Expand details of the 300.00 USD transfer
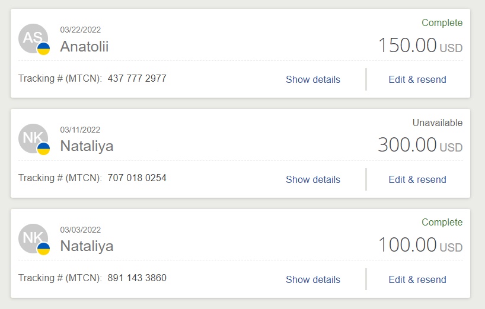Viewport: 485px width, 309px height. 313,179
